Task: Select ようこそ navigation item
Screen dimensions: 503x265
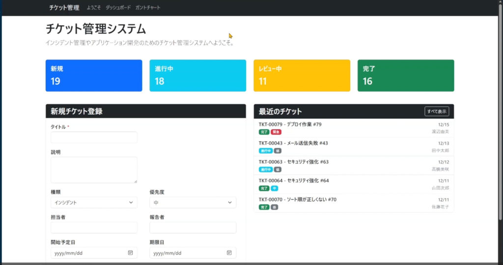Action: tap(93, 8)
